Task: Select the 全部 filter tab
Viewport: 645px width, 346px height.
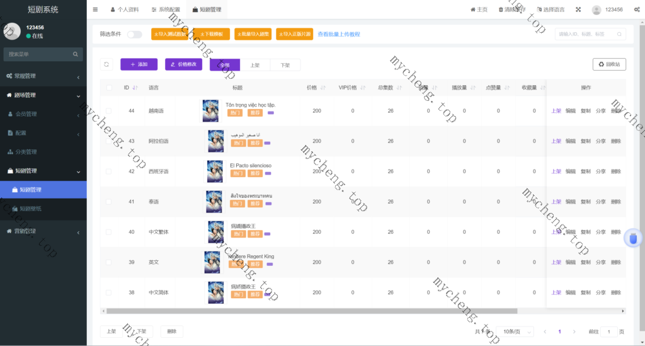Action: click(x=225, y=65)
